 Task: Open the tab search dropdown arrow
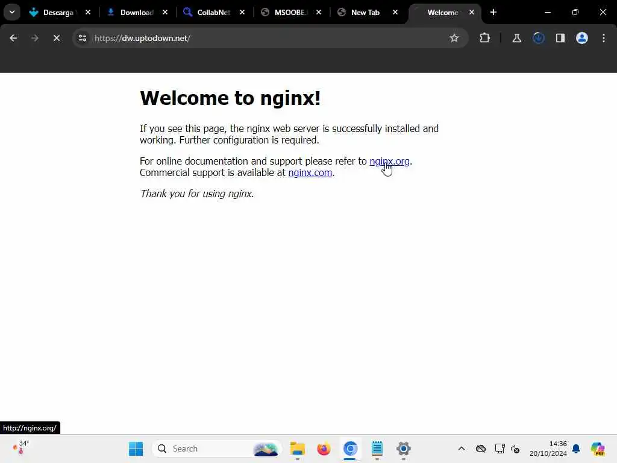12,12
